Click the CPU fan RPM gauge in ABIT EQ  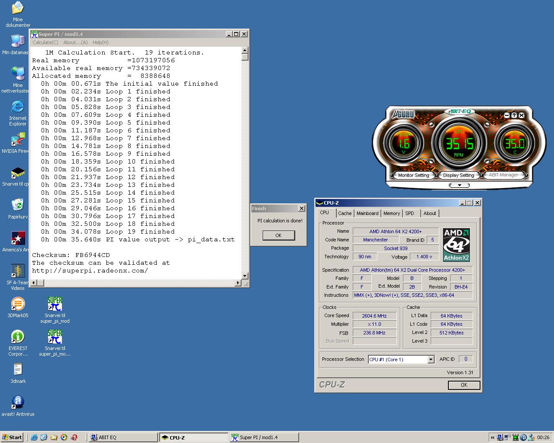(x=459, y=143)
